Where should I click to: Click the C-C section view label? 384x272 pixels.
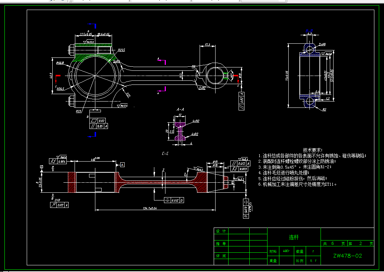(x=165, y=154)
